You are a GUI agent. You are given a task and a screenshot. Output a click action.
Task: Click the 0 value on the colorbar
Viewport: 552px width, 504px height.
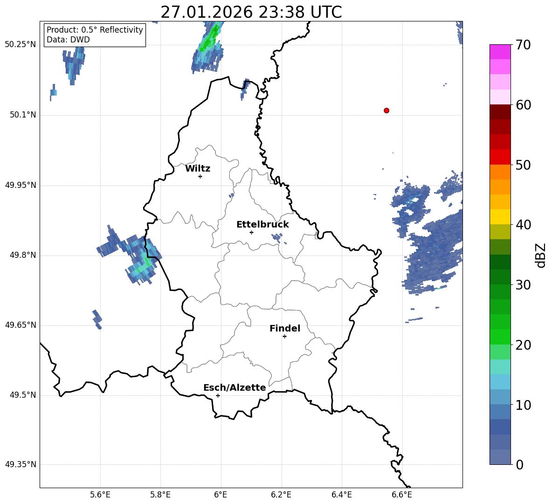coord(519,465)
